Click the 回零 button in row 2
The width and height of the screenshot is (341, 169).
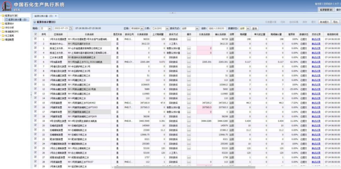[x=232, y=44]
